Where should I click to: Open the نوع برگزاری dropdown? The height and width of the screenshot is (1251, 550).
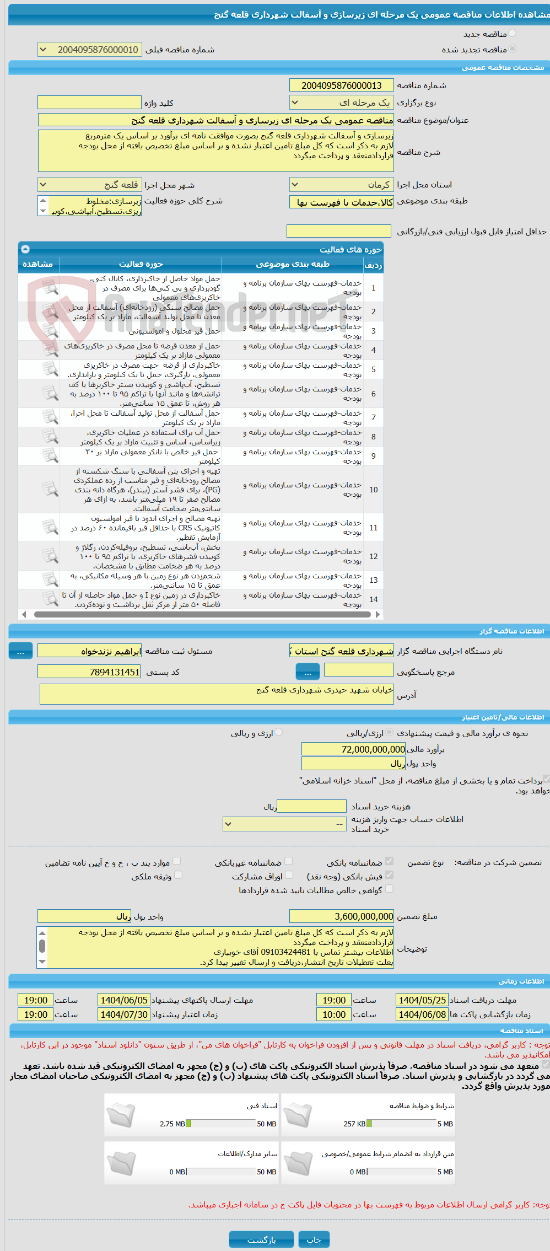pos(342,103)
